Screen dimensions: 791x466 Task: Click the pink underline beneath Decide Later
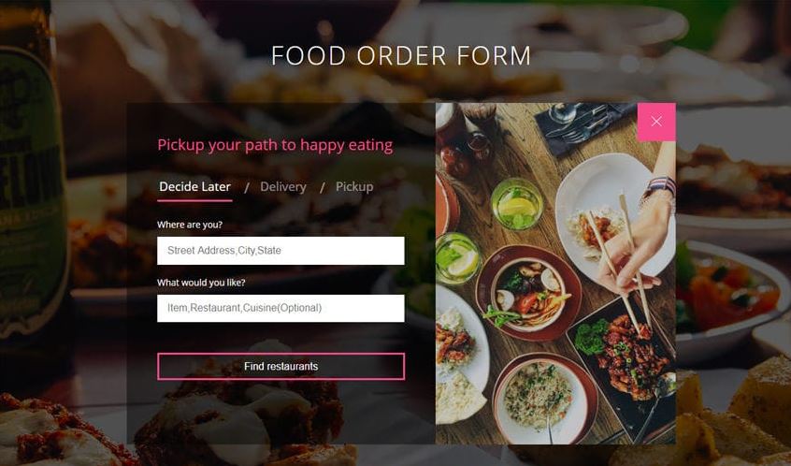(194, 200)
